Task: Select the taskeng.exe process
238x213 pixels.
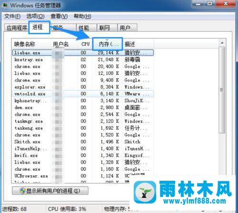Action: [x=83, y=128]
